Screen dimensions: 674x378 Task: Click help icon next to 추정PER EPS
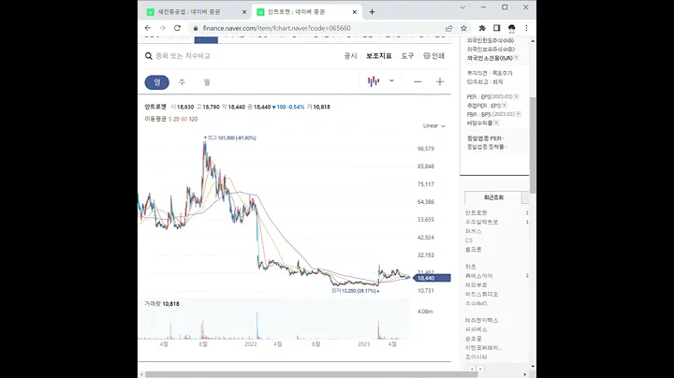pyautogui.click(x=505, y=105)
